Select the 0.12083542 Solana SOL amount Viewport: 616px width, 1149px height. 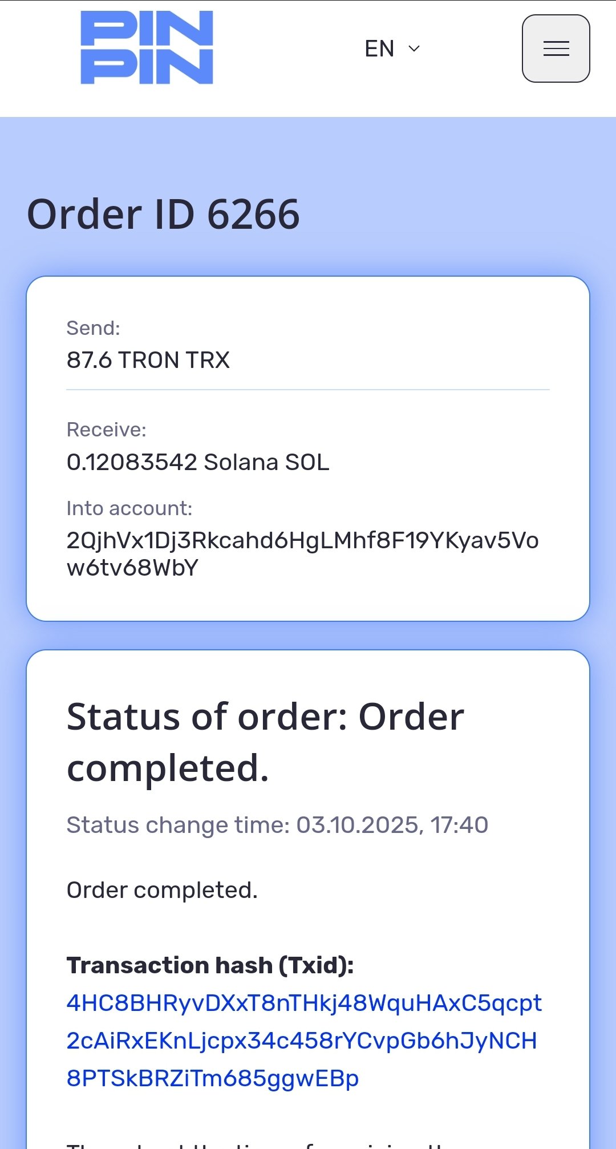[197, 462]
